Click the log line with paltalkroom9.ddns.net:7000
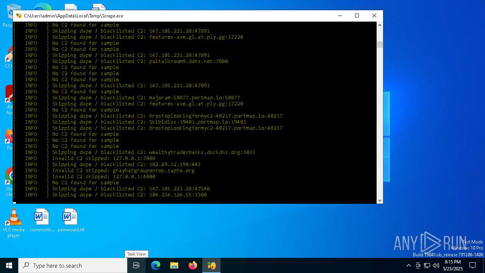The image size is (485, 273). coord(121,61)
